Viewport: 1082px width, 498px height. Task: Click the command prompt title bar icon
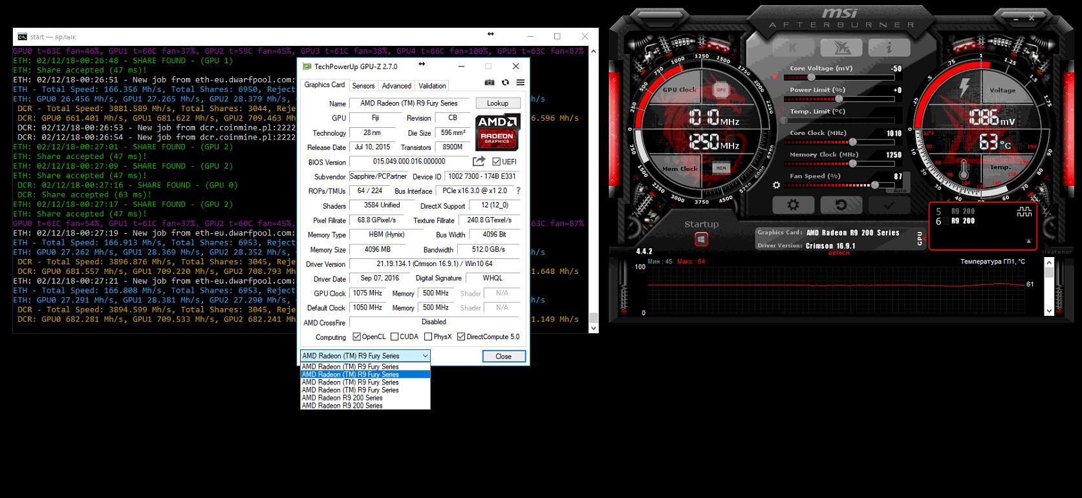click(x=23, y=37)
